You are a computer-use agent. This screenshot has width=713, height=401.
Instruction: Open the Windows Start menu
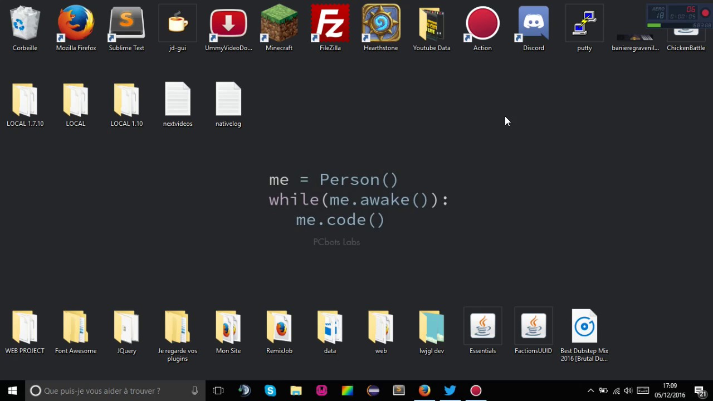coord(13,390)
